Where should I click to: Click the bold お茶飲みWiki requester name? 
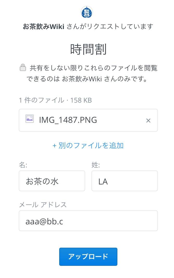43,27
